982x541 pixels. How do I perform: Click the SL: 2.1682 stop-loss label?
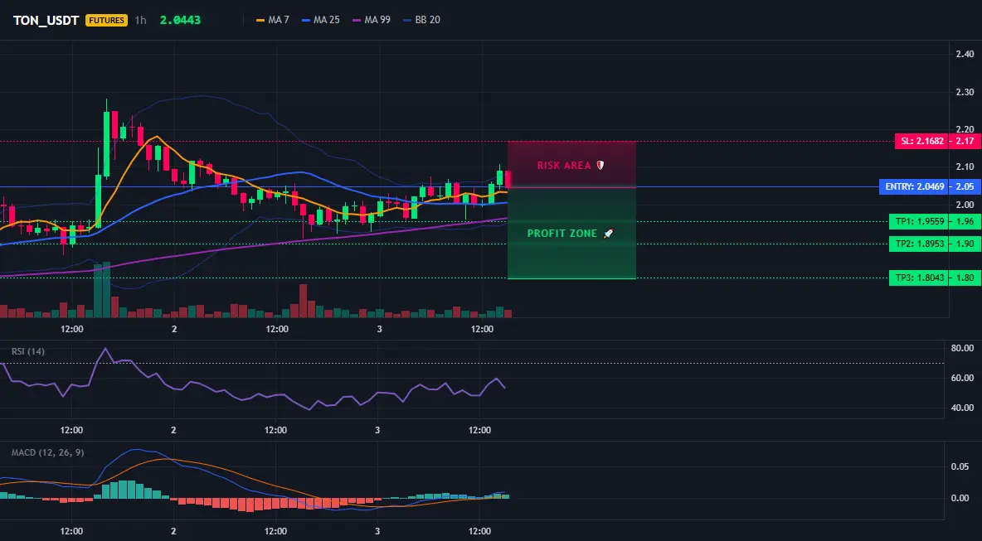(922, 142)
